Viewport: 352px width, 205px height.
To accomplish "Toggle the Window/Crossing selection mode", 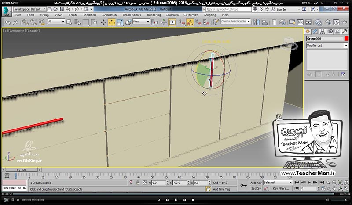I will [x=95, y=22].
